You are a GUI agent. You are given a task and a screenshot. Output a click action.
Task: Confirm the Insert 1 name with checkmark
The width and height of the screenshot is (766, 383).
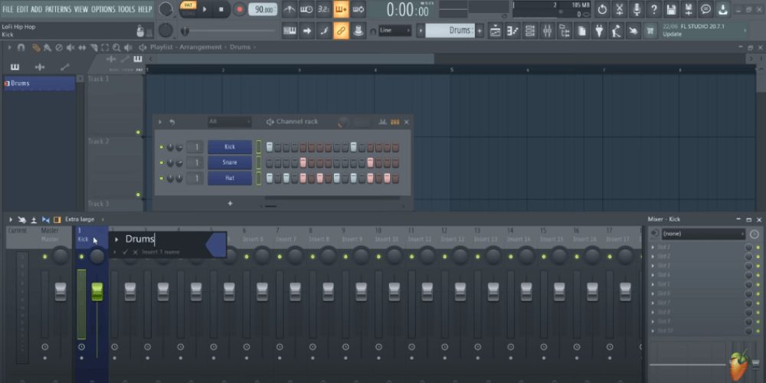coord(125,252)
